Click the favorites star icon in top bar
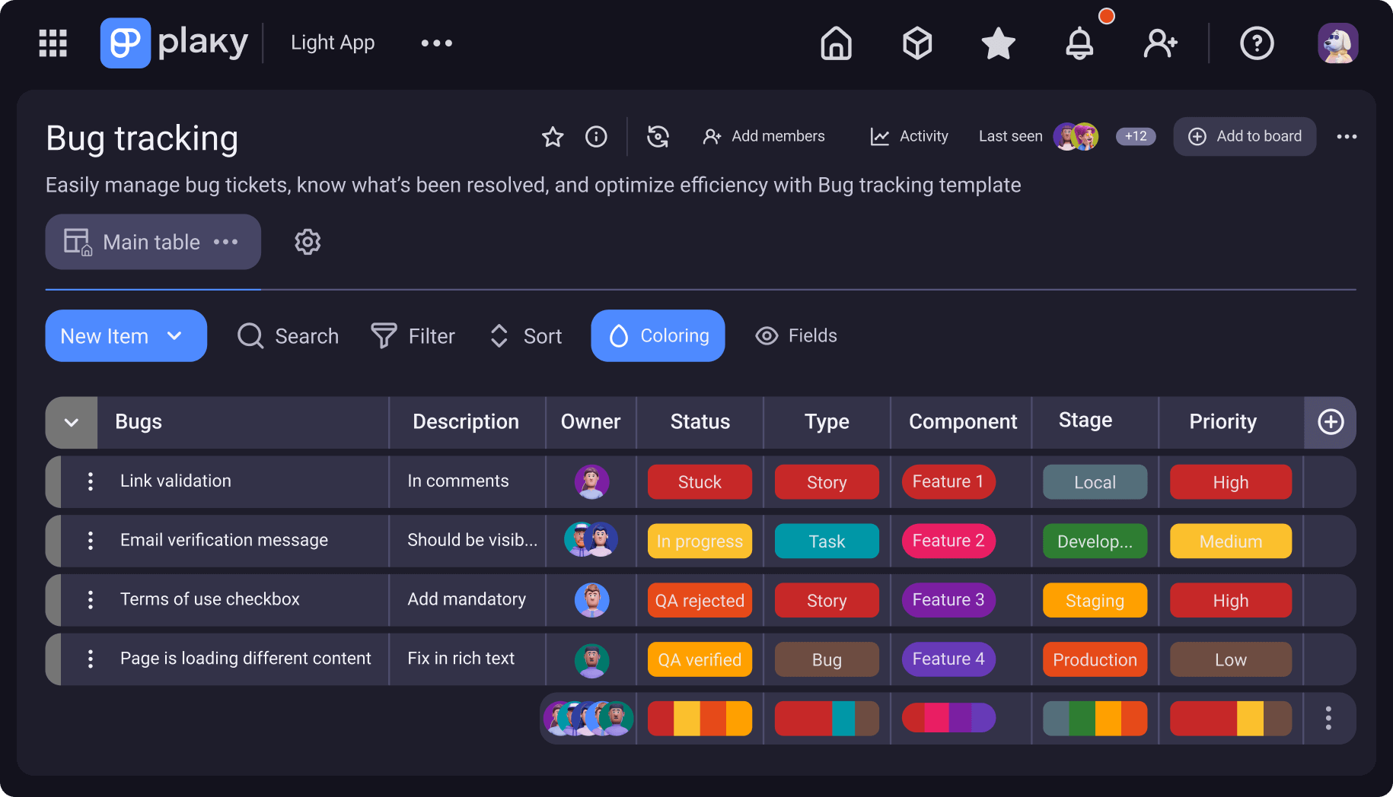This screenshot has width=1393, height=797. click(x=997, y=43)
